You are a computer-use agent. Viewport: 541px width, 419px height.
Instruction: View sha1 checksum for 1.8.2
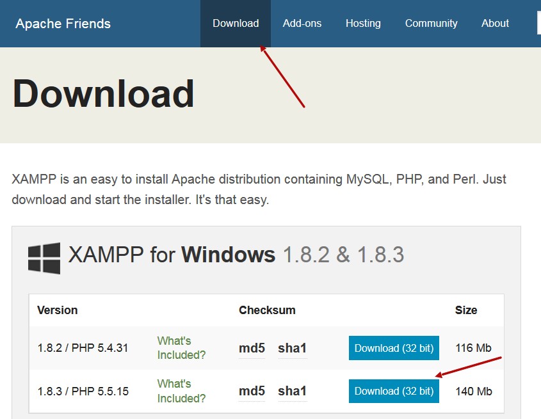pos(292,349)
